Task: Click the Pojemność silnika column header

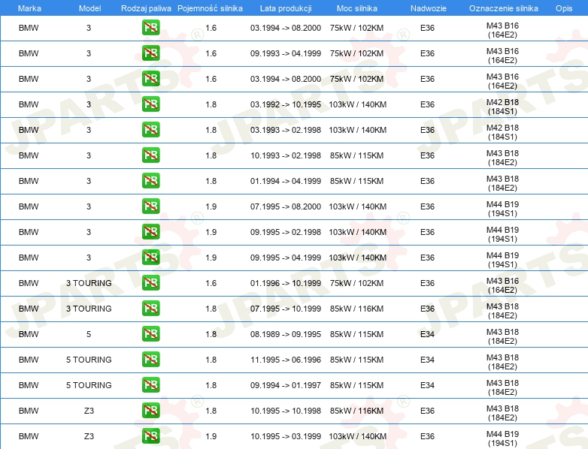Action: (x=210, y=8)
